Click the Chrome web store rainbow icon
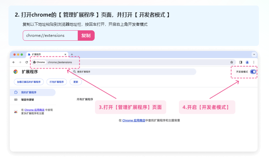The image size is (269, 161). (16, 112)
